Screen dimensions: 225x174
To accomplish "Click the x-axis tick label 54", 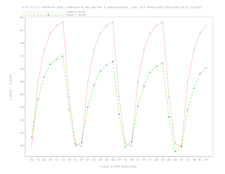I will click(x=144, y=160).
